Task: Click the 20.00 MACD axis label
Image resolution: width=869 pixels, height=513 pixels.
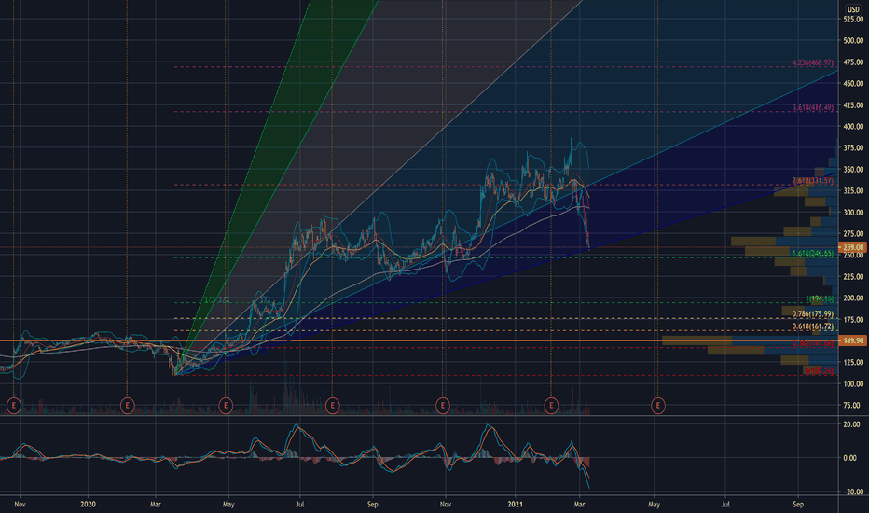Action: (853, 424)
